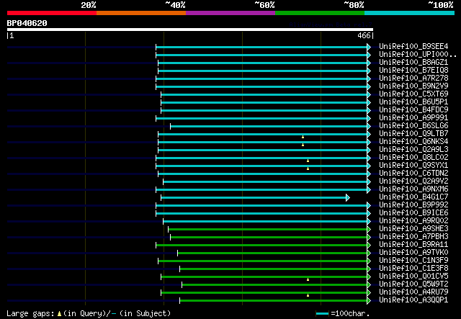Click the truncated UniRef100_UPI000.. label
This screenshot has width=461, height=319.
[418, 55]
